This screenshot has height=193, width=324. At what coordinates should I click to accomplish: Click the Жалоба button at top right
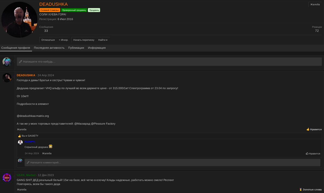click(315, 4)
